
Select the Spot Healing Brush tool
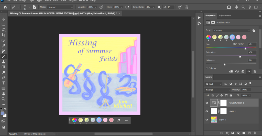point(3,51)
